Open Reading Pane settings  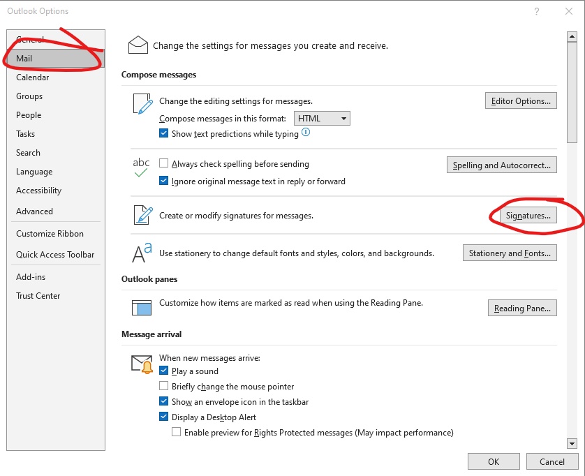click(522, 308)
